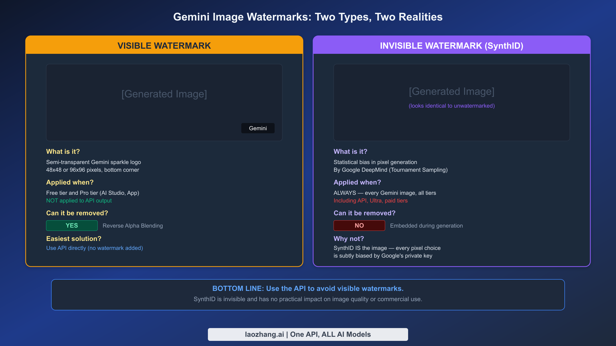The image size is (616, 346).
Task: Click the laozhang.ai footer banner
Action: click(x=308, y=334)
